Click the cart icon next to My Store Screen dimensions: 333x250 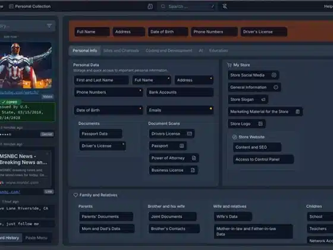[x=229, y=65]
